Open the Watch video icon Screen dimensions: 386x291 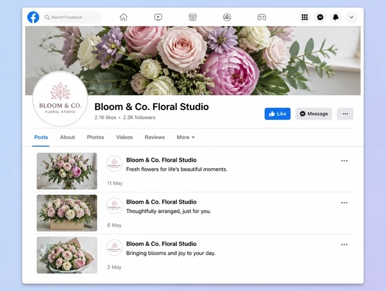click(158, 17)
